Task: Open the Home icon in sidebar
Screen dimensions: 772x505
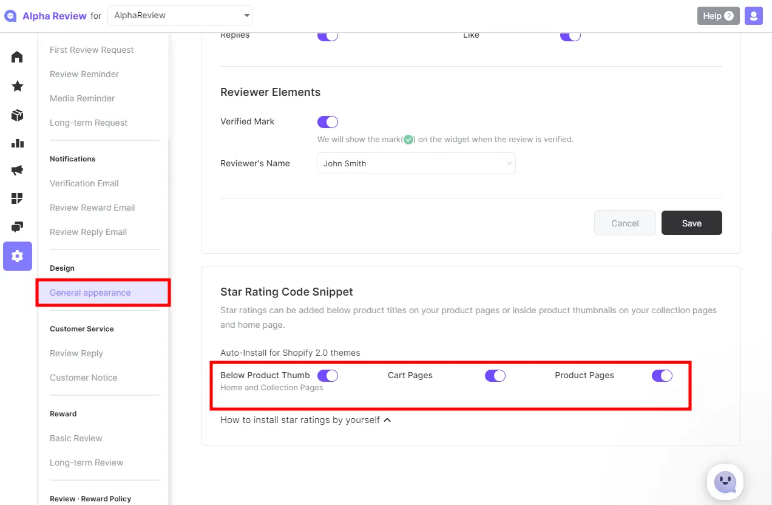Action: (18, 57)
